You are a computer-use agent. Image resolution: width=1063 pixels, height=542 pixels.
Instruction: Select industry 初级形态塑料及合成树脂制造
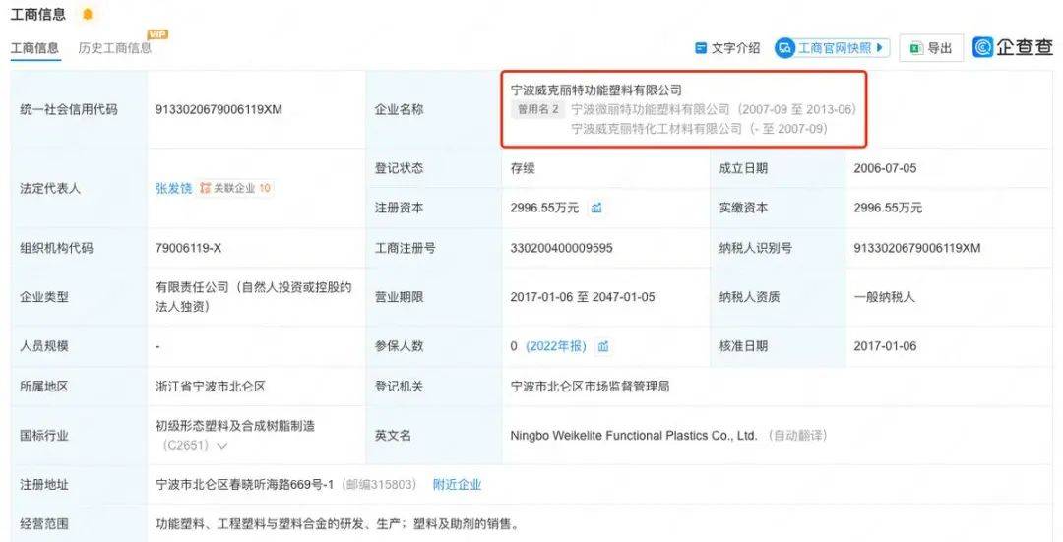[234, 426]
